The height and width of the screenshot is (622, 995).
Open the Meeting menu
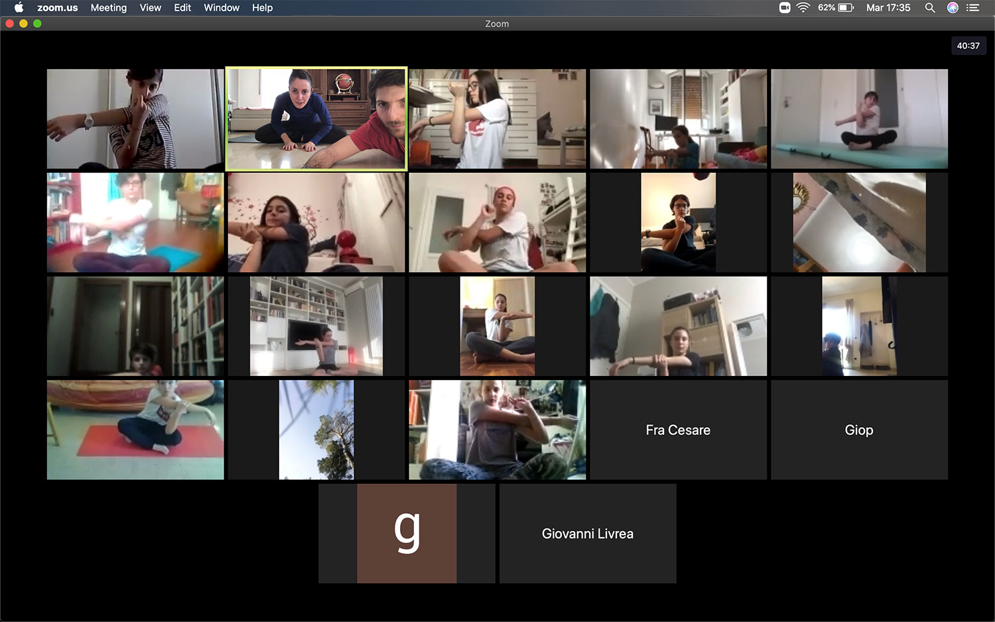click(109, 7)
